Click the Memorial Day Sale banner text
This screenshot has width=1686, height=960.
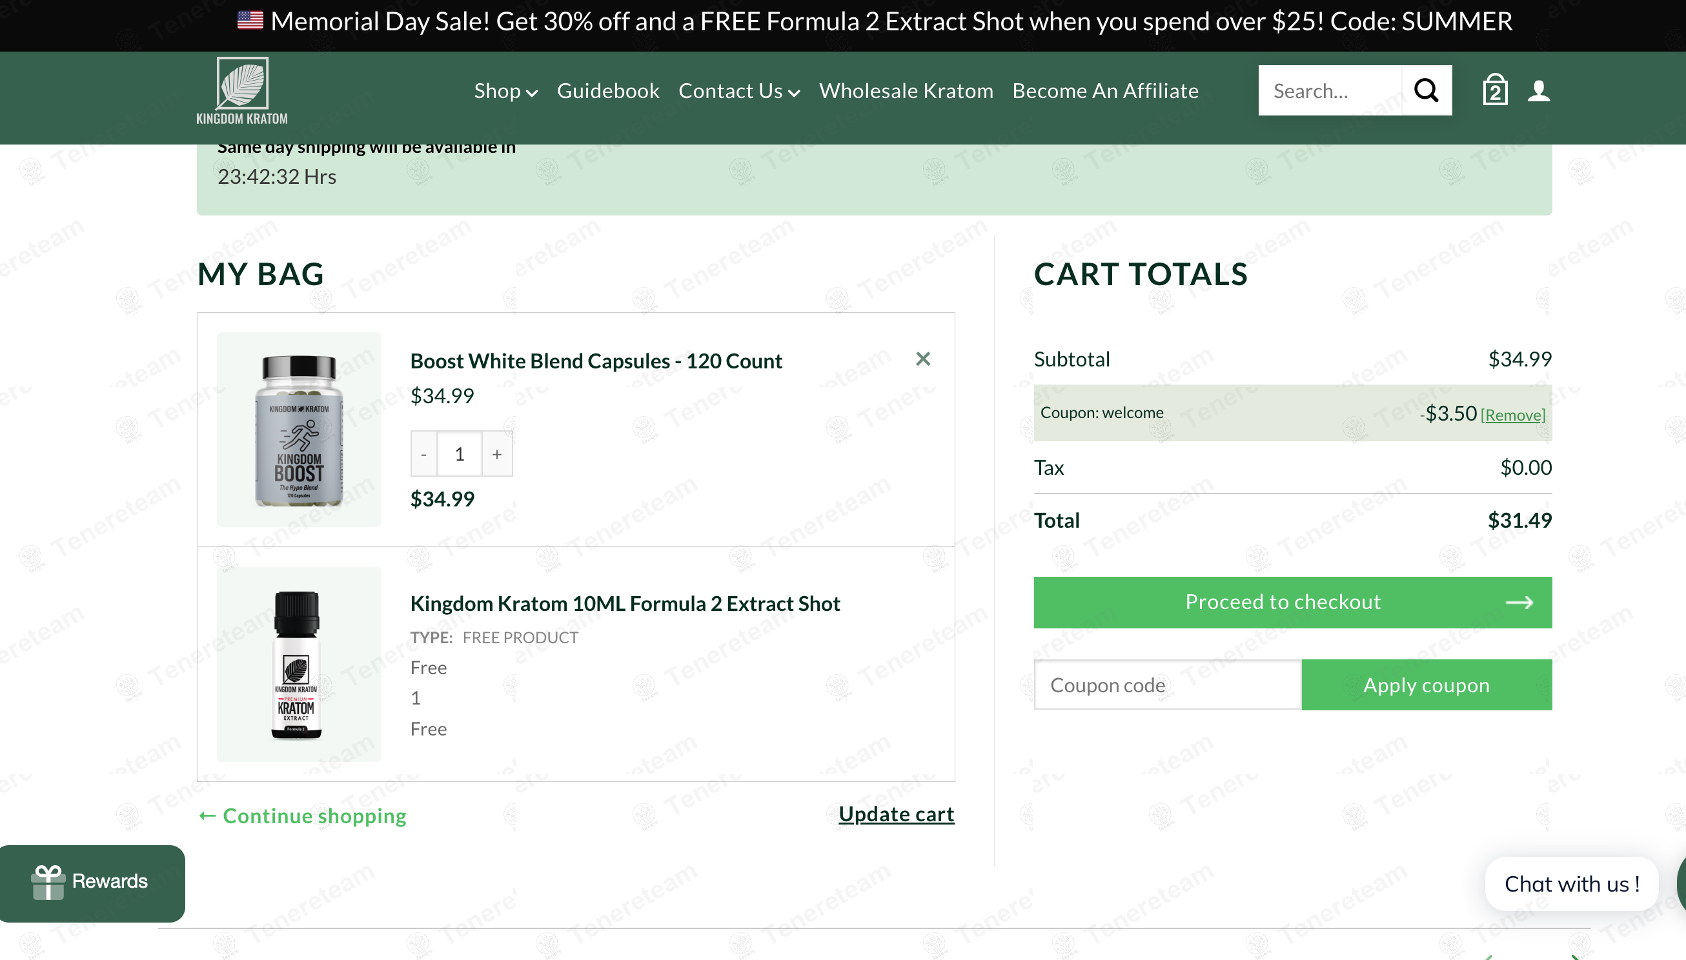point(891,22)
